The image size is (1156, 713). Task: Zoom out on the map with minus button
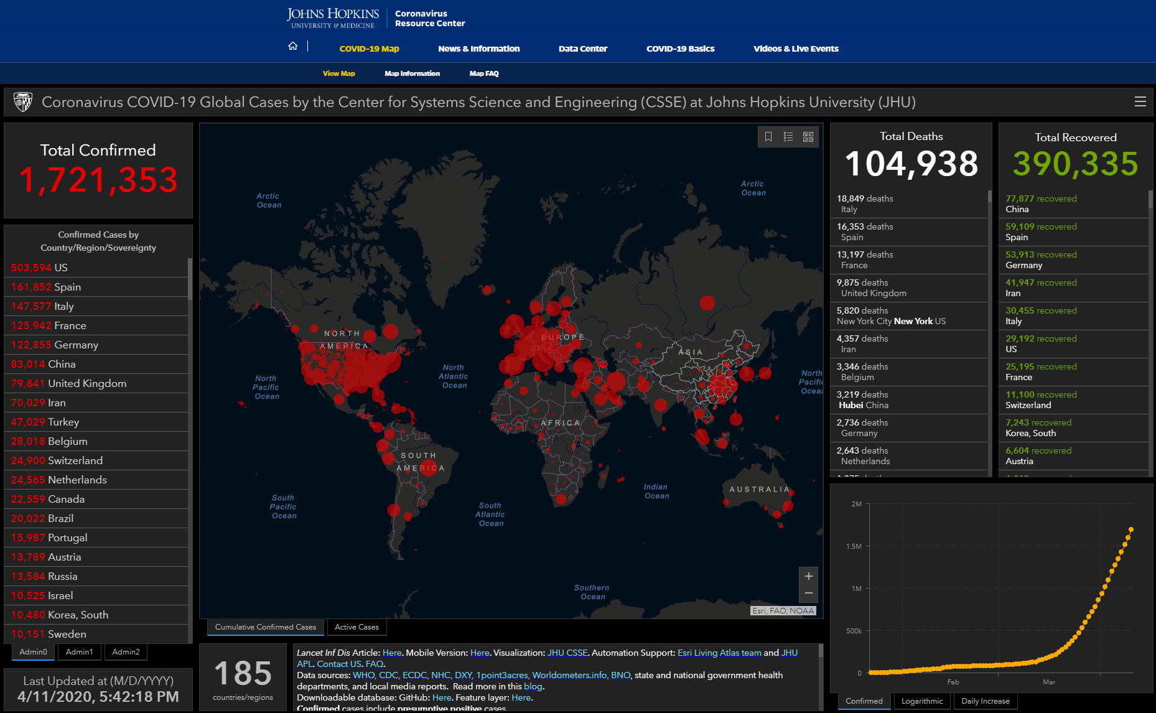coord(808,594)
